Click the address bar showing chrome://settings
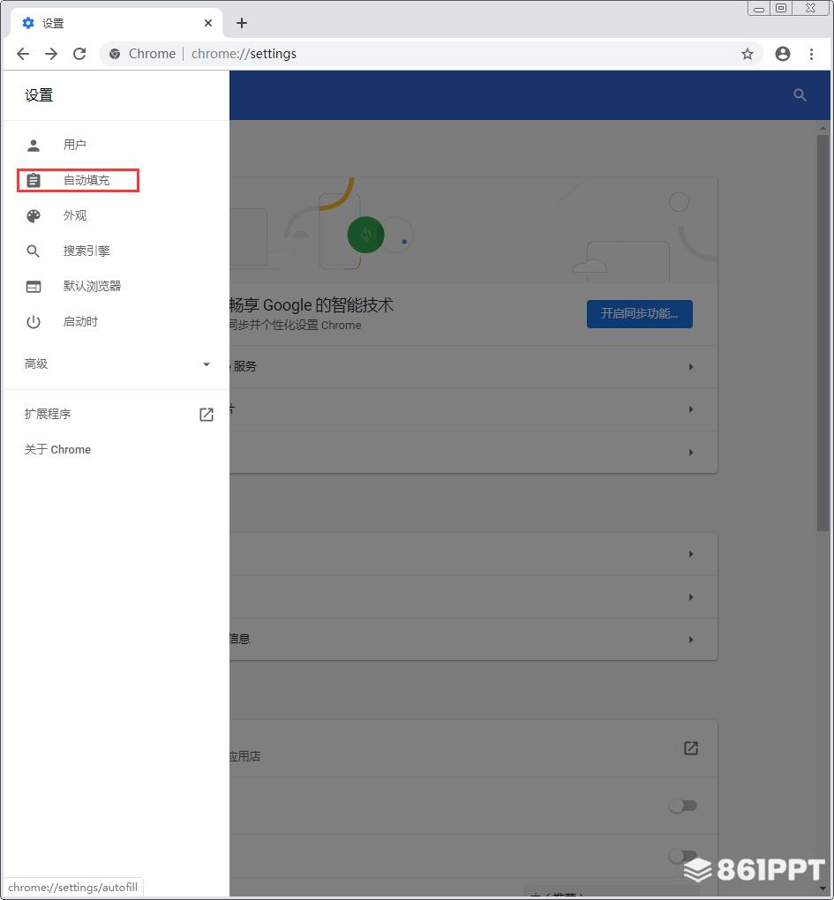834x900 pixels. click(431, 54)
